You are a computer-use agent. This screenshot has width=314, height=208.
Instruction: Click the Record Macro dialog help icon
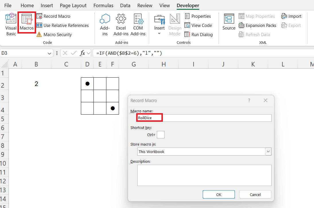tap(249, 100)
